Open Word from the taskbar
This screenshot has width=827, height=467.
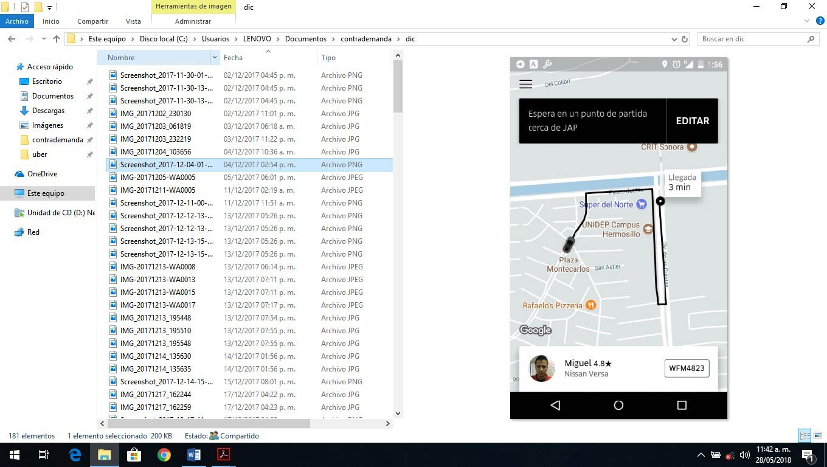click(194, 454)
